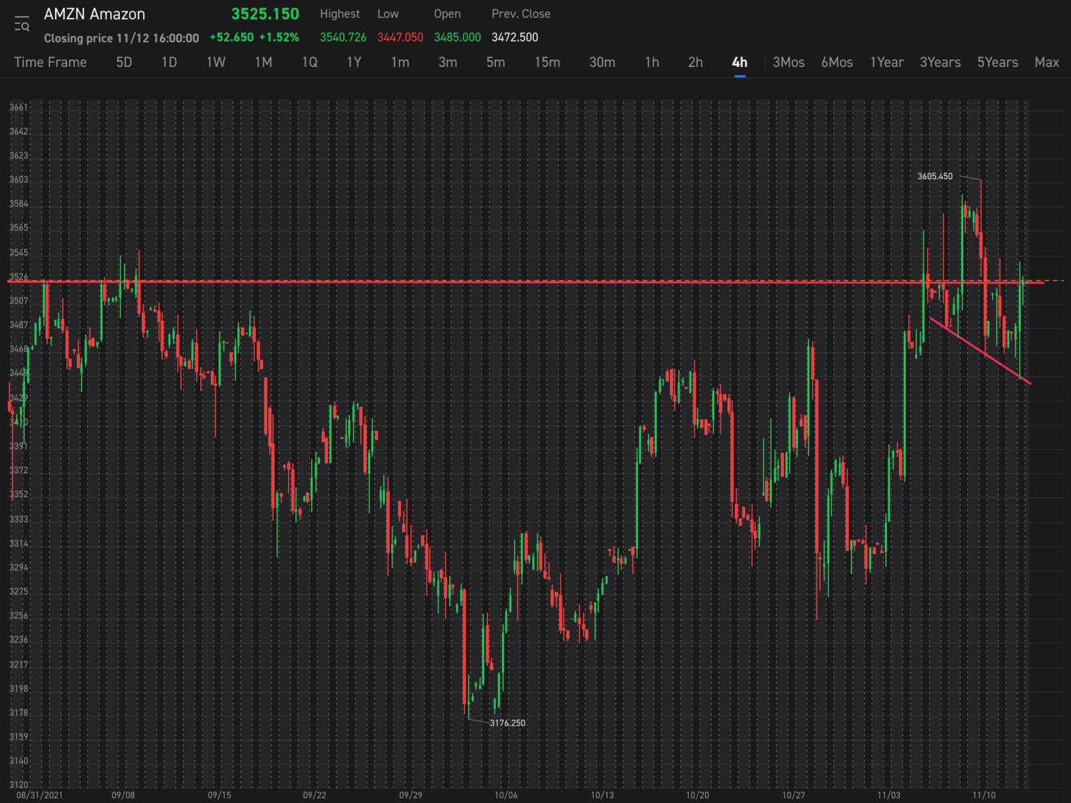The width and height of the screenshot is (1071, 803).
Task: Switch to the 1m minute chart
Action: click(x=400, y=62)
